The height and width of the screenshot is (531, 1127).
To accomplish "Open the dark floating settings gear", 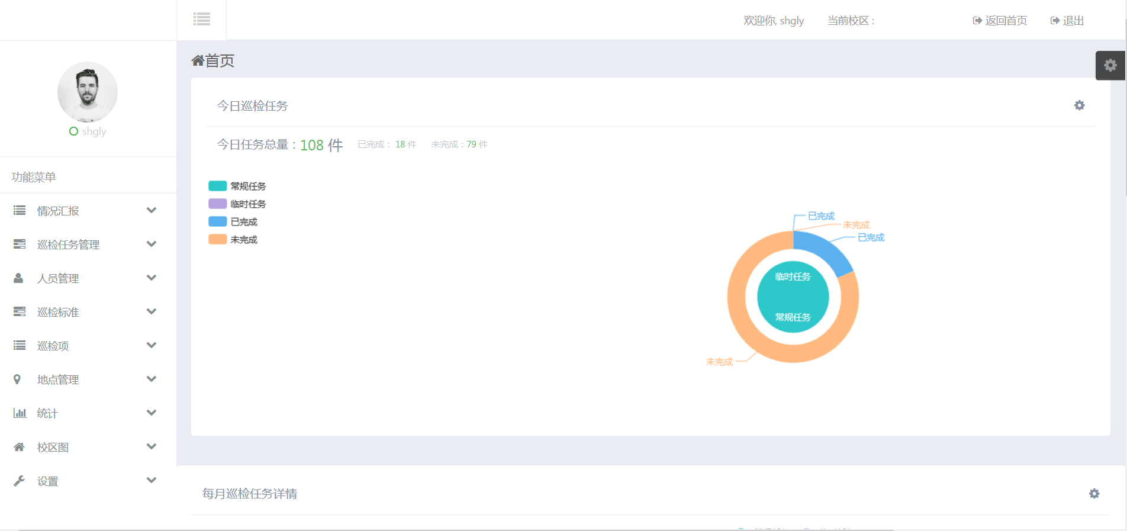I will (1110, 65).
